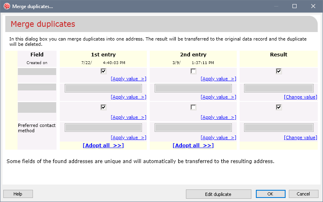Click Preferred contact method Result field
This screenshot has height=202, width=323.
click(x=279, y=128)
